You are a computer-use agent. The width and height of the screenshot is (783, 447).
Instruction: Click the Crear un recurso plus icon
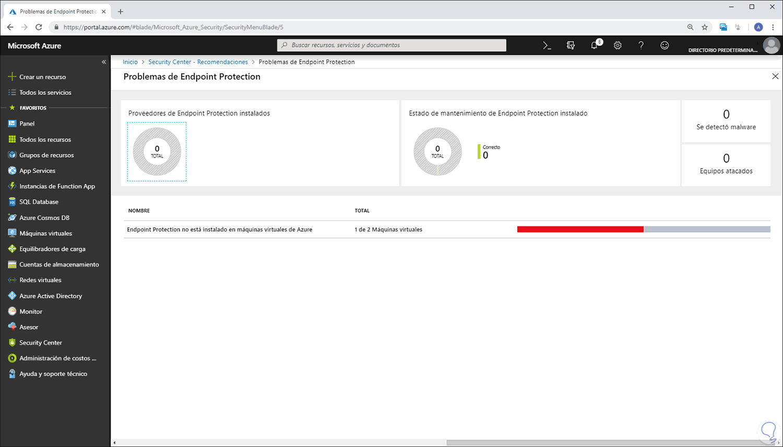(12, 77)
